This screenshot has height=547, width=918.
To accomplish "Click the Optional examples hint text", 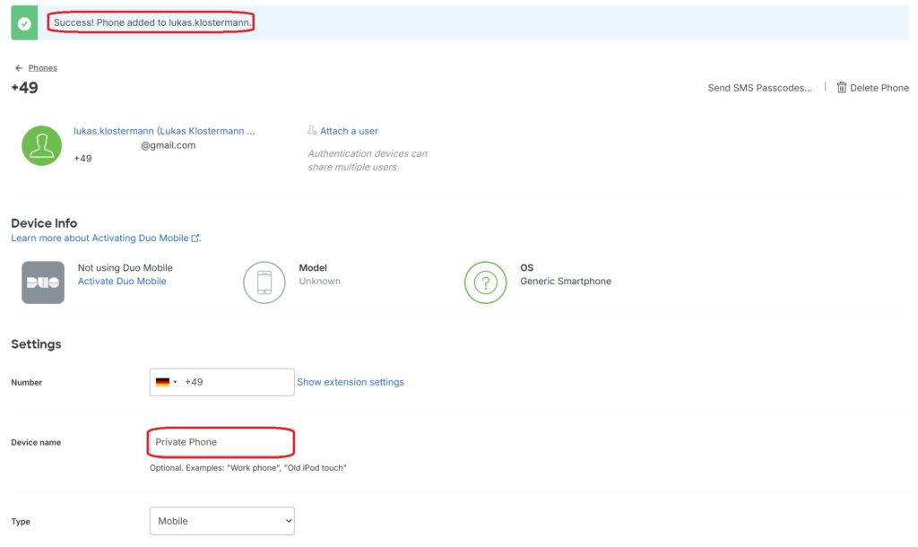I will tap(247, 468).
